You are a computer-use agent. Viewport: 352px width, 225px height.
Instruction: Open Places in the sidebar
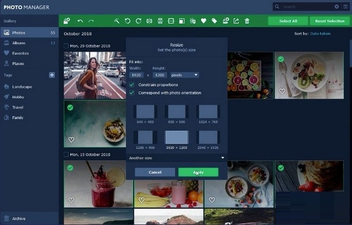pyautogui.click(x=29, y=64)
